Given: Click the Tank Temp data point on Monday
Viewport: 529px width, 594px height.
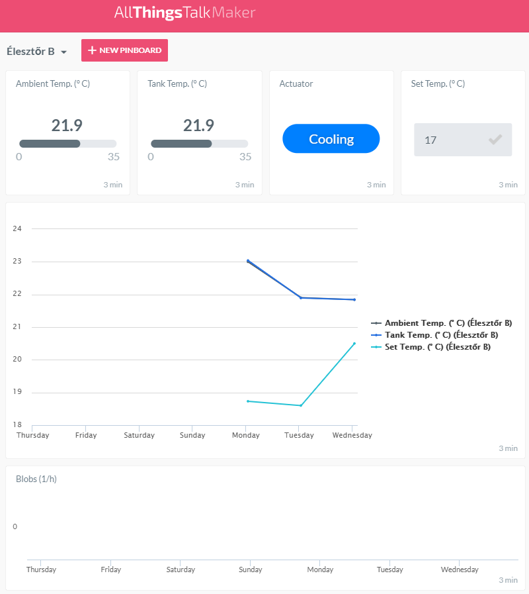Looking at the screenshot, I should (x=247, y=261).
